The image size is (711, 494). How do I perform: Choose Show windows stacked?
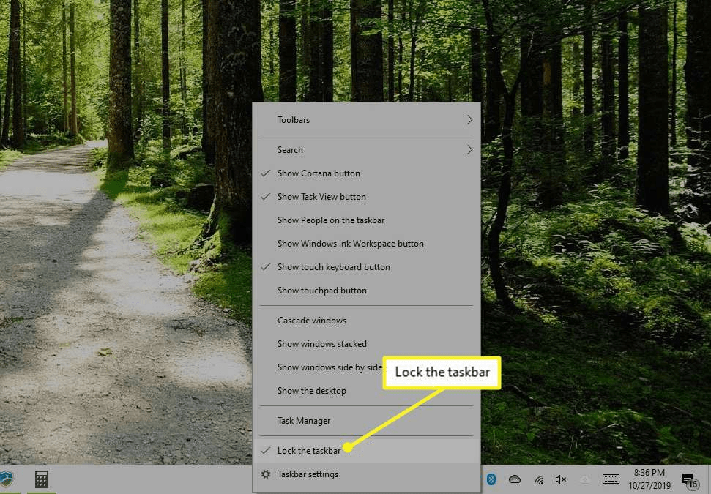(x=321, y=344)
